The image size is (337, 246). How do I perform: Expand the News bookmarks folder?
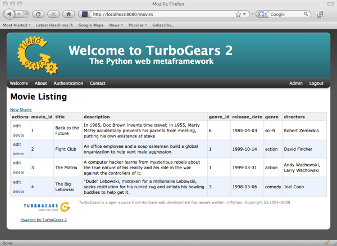point(116,25)
